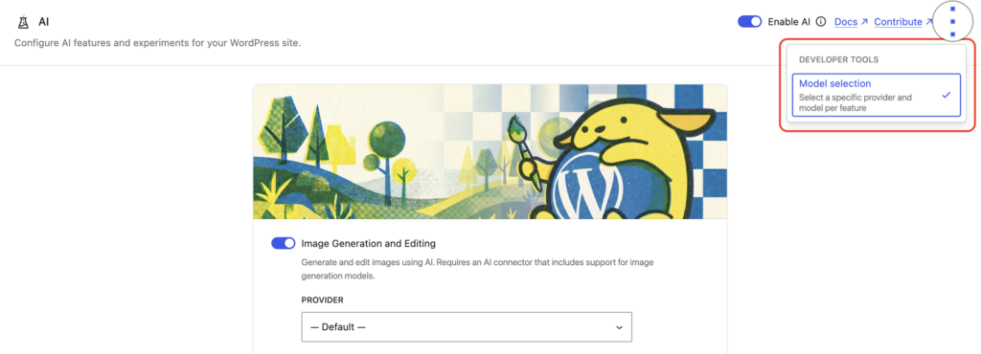Turn off the Enable AI switch
The width and height of the screenshot is (981, 354).
749,22
